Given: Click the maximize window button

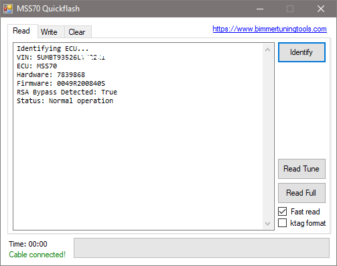Looking at the screenshot, I should pyautogui.click(x=290, y=9).
